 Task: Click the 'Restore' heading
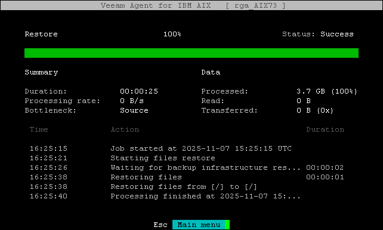pos(41,34)
